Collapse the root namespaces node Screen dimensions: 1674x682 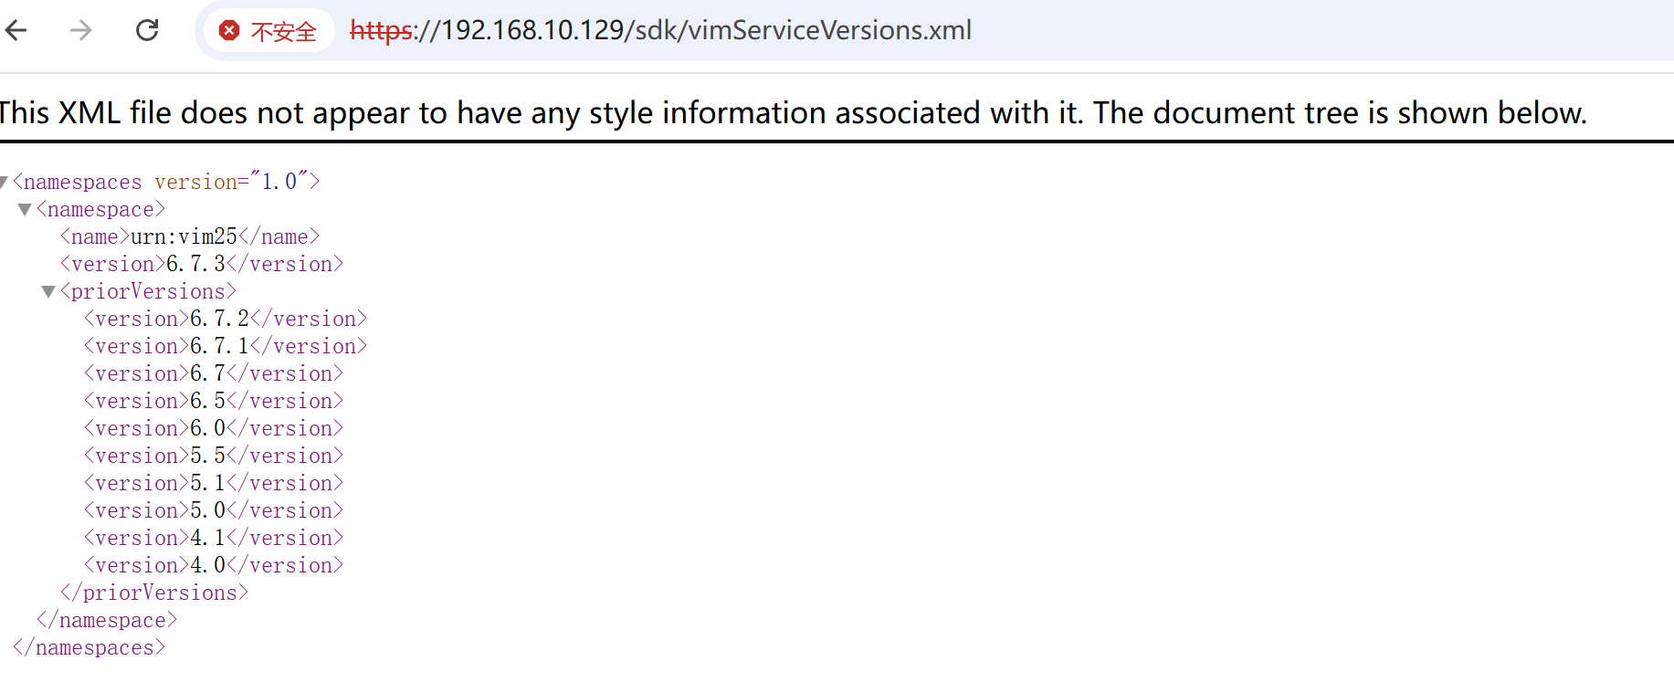pyautogui.click(x=4, y=182)
